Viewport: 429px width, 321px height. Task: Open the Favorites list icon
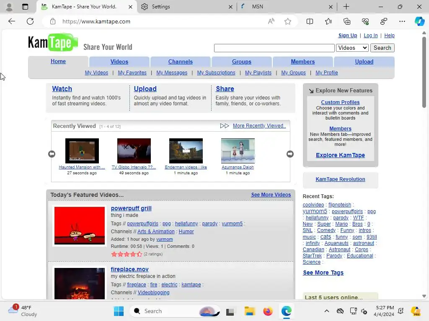coord(328,21)
